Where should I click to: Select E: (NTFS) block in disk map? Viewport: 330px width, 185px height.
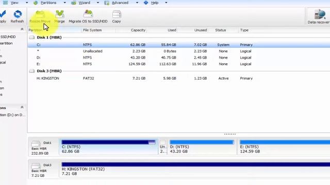point(284,147)
